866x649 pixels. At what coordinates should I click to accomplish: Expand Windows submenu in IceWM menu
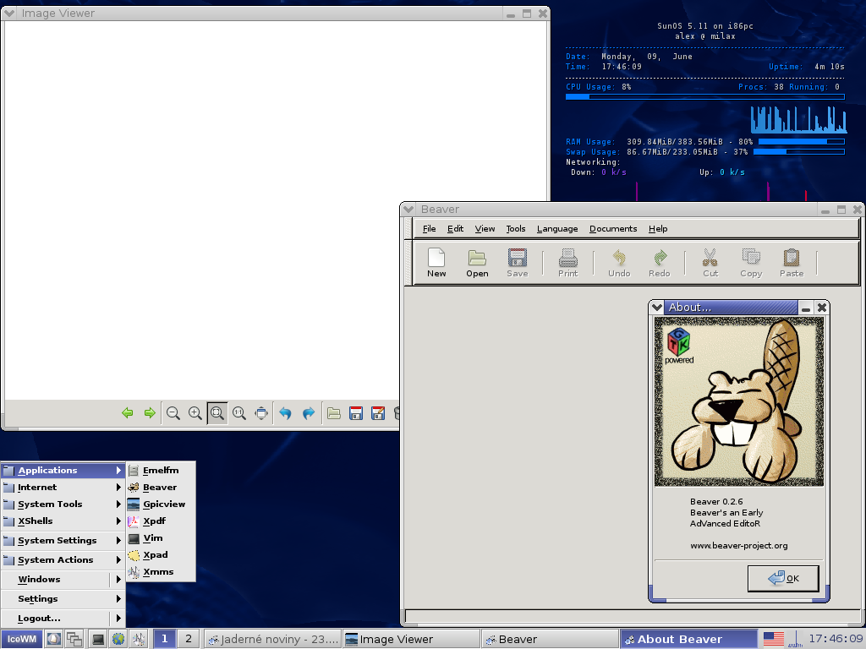click(63, 580)
